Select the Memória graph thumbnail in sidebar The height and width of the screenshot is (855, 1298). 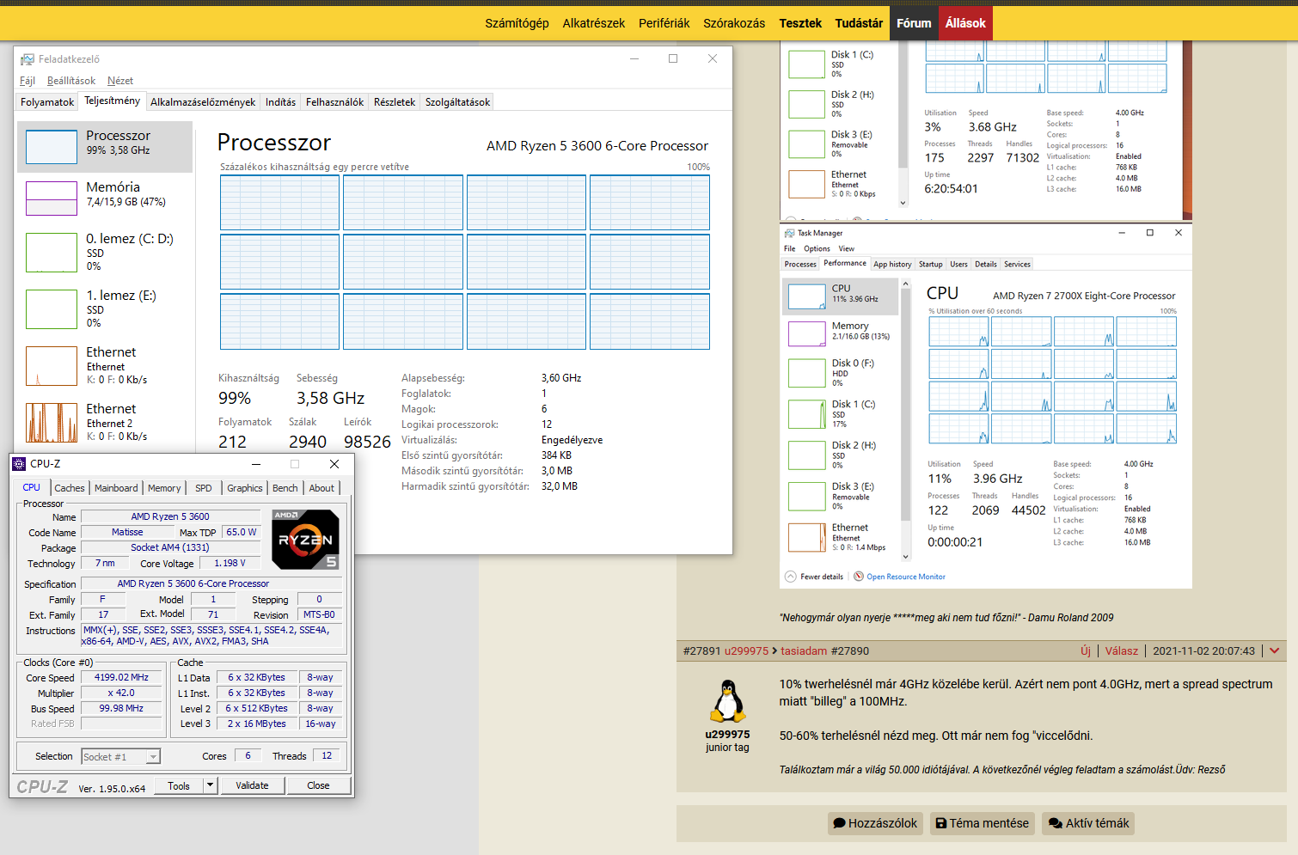coord(52,198)
